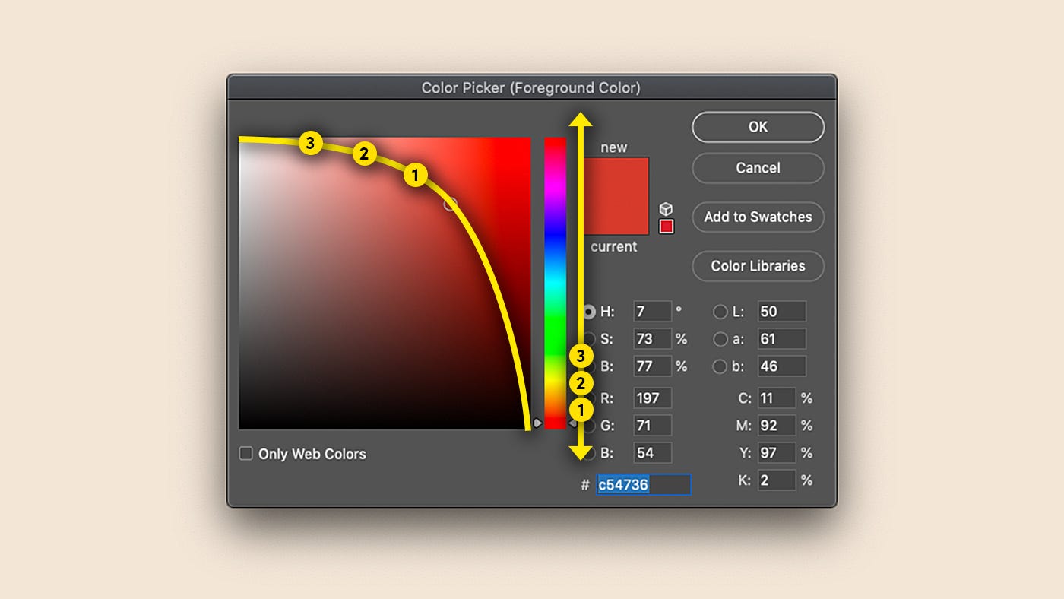
Task: Select the L lightness radio button
Action: 720,312
